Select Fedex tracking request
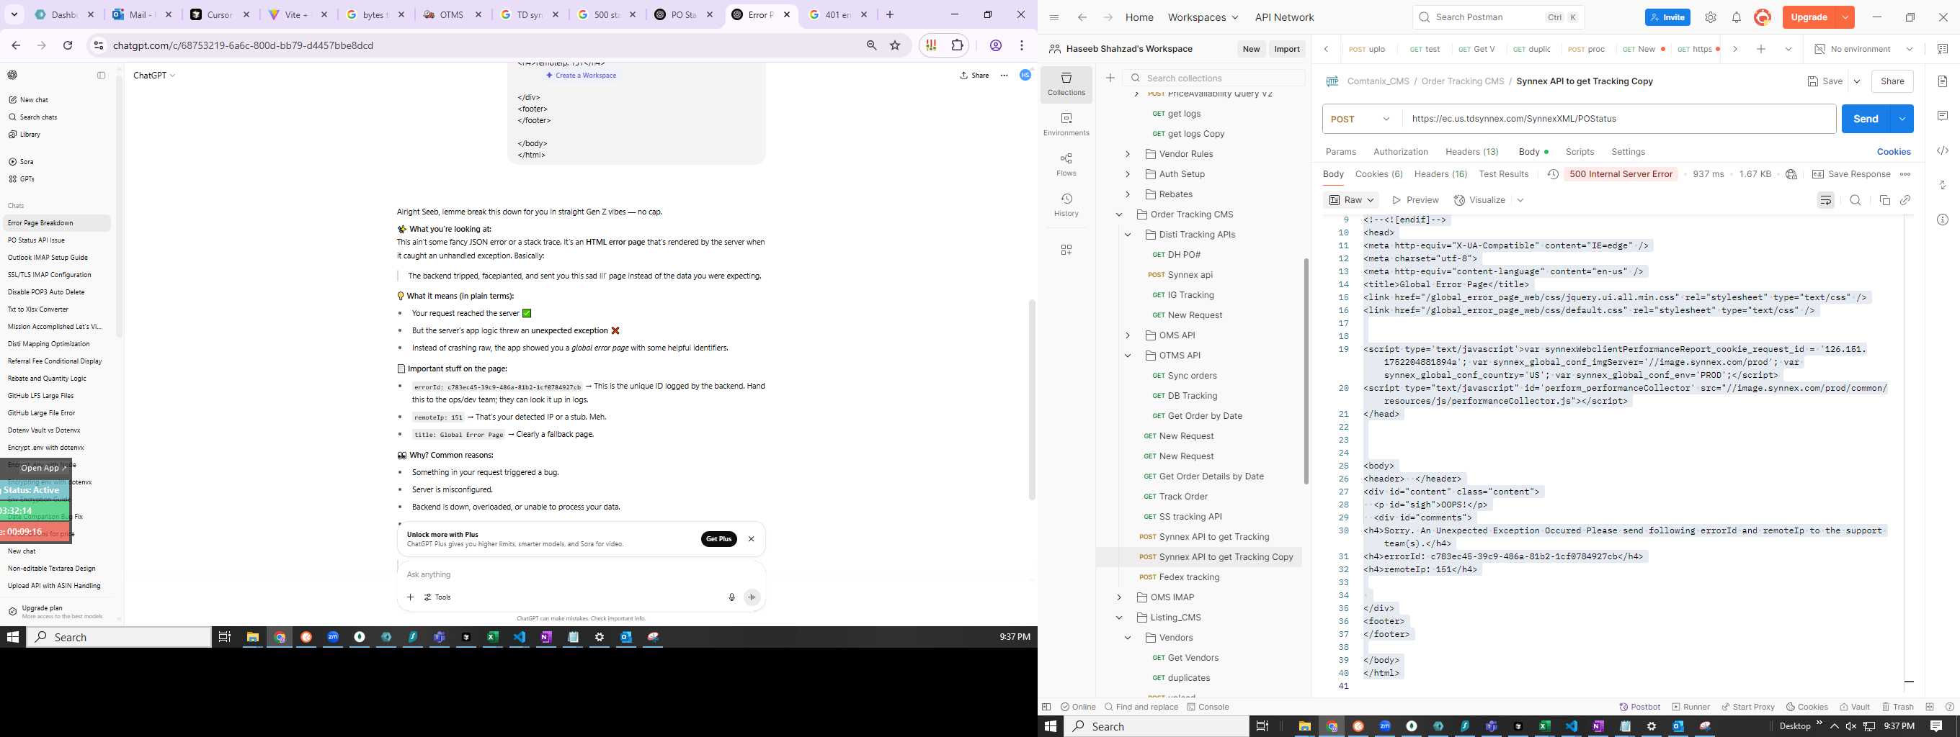This screenshot has width=1960, height=737. coord(1189,577)
